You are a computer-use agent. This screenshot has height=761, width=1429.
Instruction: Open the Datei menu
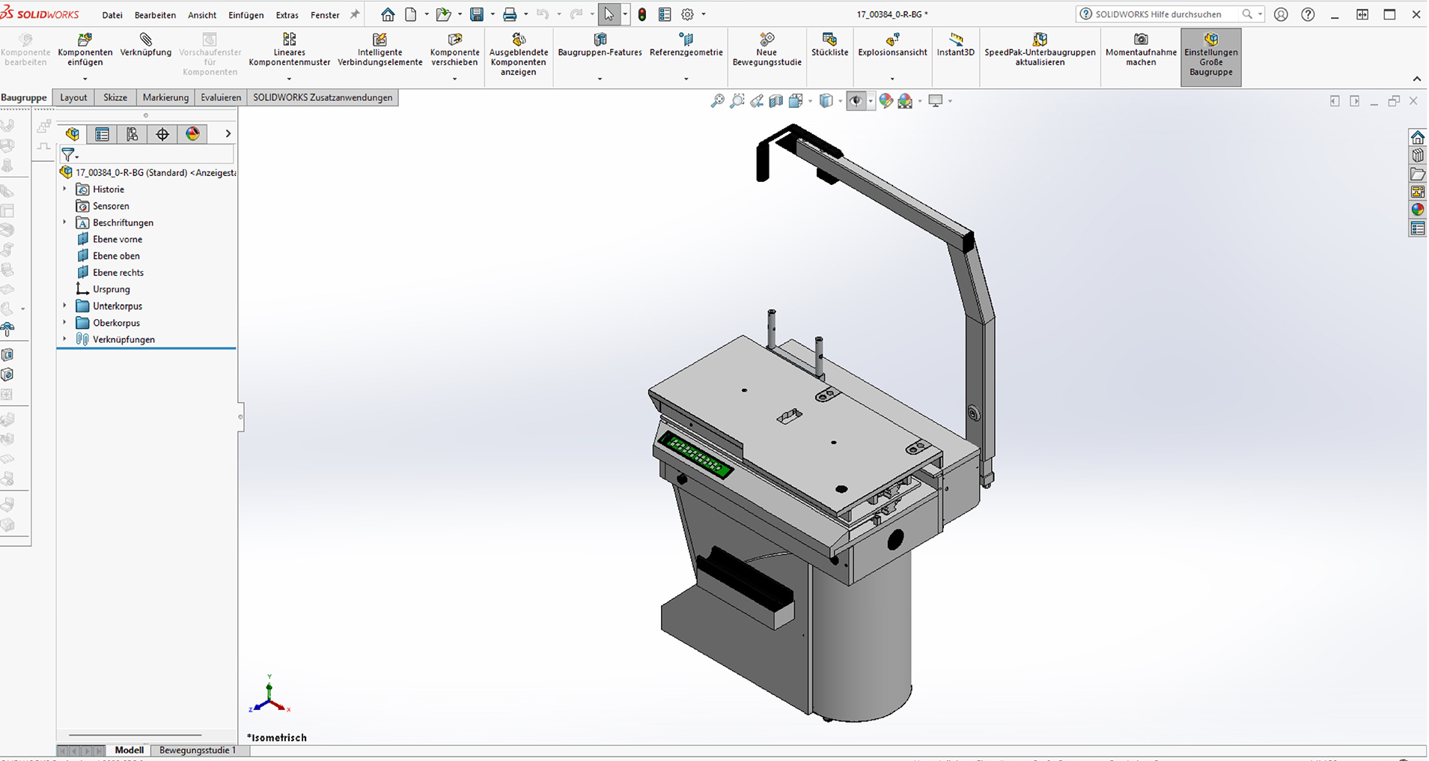[112, 15]
